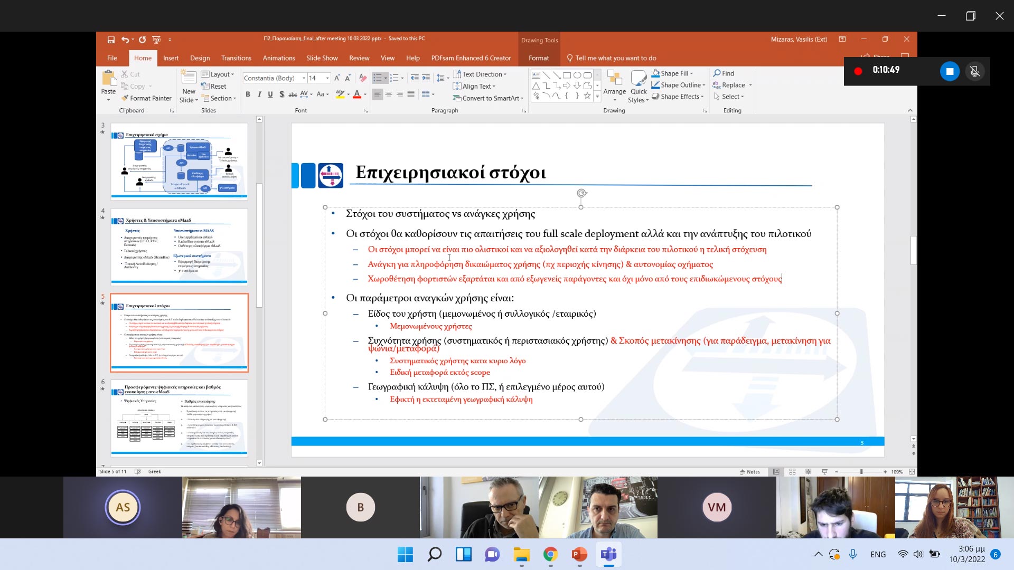Select slide 4 thumbnail Χρήστες & Υποσυστήματα

pos(179,246)
